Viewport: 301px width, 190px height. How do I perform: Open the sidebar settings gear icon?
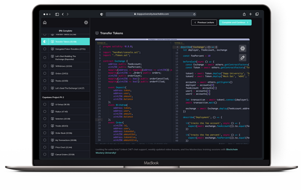click(x=86, y=23)
